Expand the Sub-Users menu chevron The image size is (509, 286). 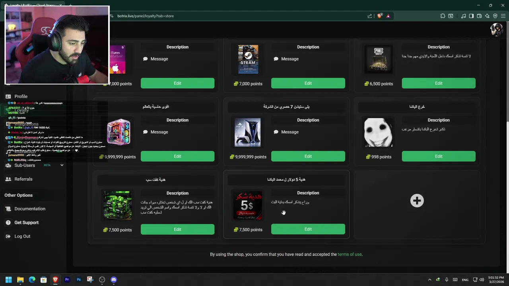click(x=62, y=165)
